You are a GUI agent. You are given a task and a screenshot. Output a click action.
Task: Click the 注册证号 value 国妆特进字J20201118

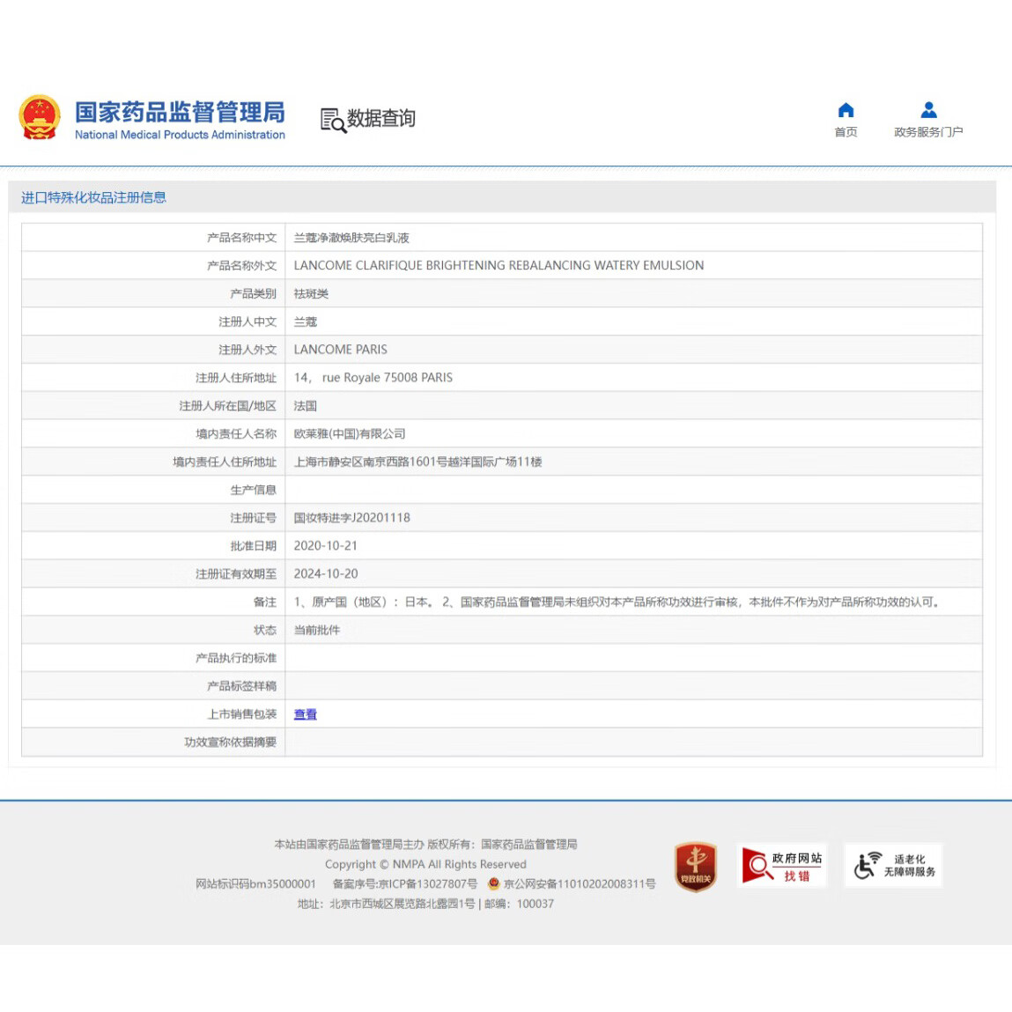coord(349,517)
